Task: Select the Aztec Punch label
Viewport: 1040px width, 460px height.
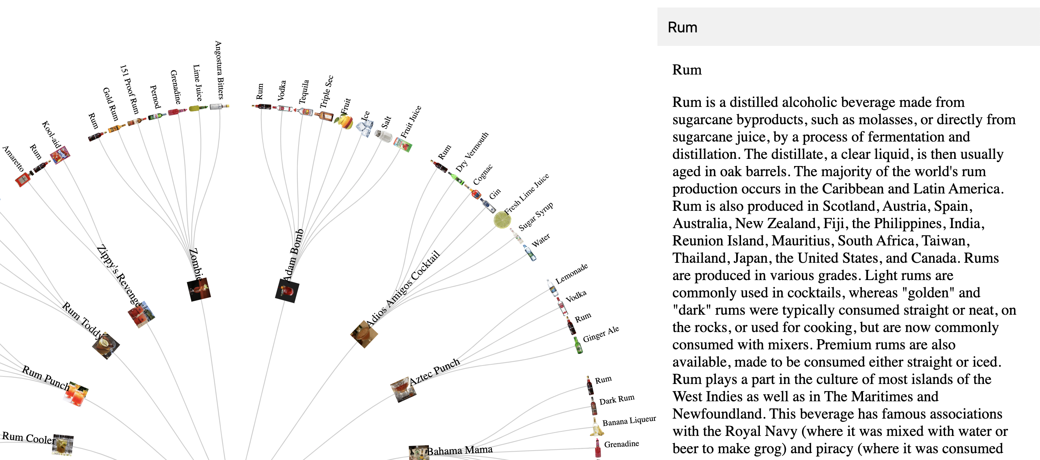Action: 435,372
